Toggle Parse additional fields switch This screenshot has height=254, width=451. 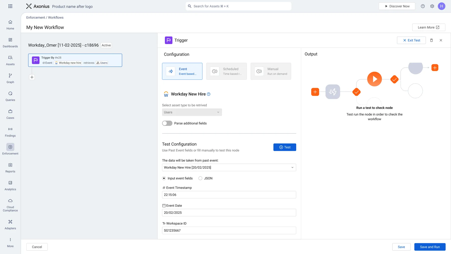click(x=167, y=123)
